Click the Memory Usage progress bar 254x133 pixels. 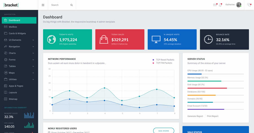point(216,81)
